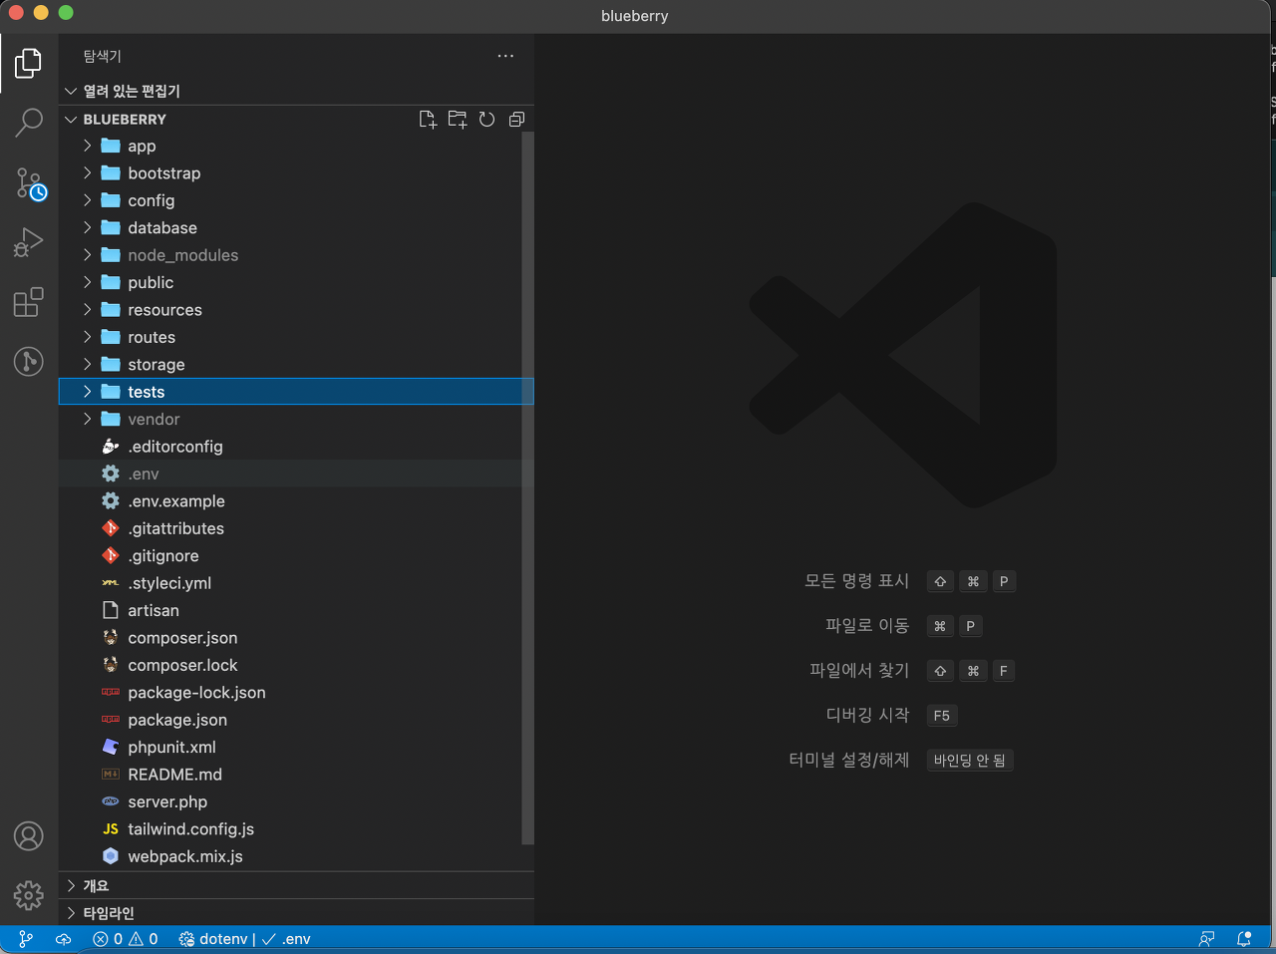Expand the public folder

(x=296, y=283)
